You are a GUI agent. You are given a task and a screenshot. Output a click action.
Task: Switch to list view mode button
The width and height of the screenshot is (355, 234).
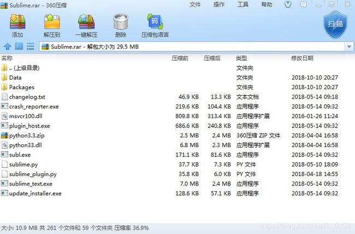point(31,46)
